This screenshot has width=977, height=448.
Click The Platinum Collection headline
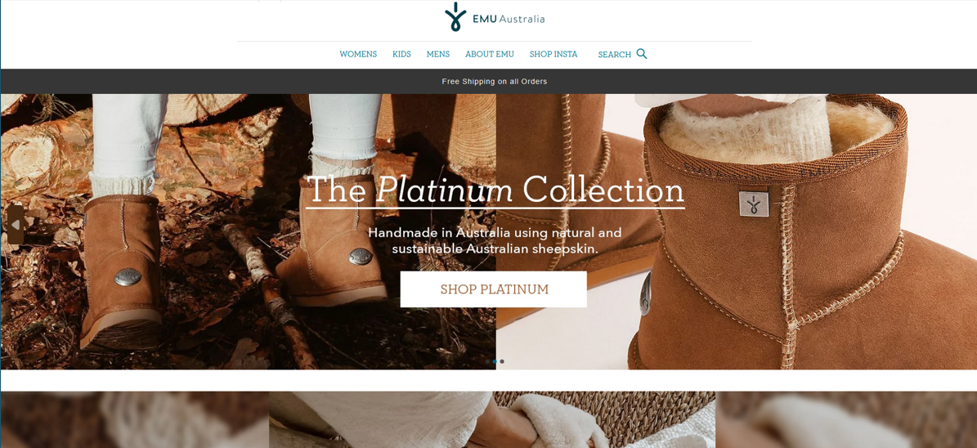pos(496,190)
